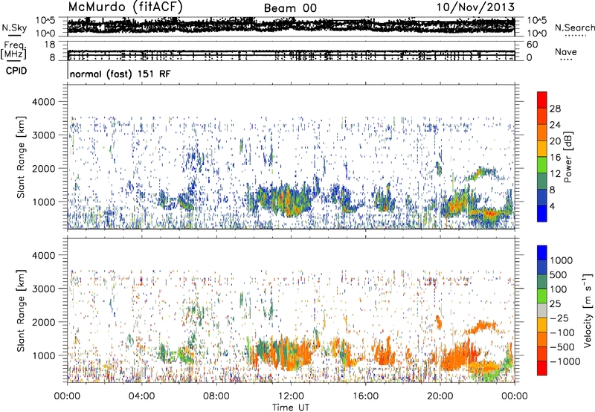
Task: Click the '-1000' tick on the velocity colorbar
Action: click(x=565, y=361)
